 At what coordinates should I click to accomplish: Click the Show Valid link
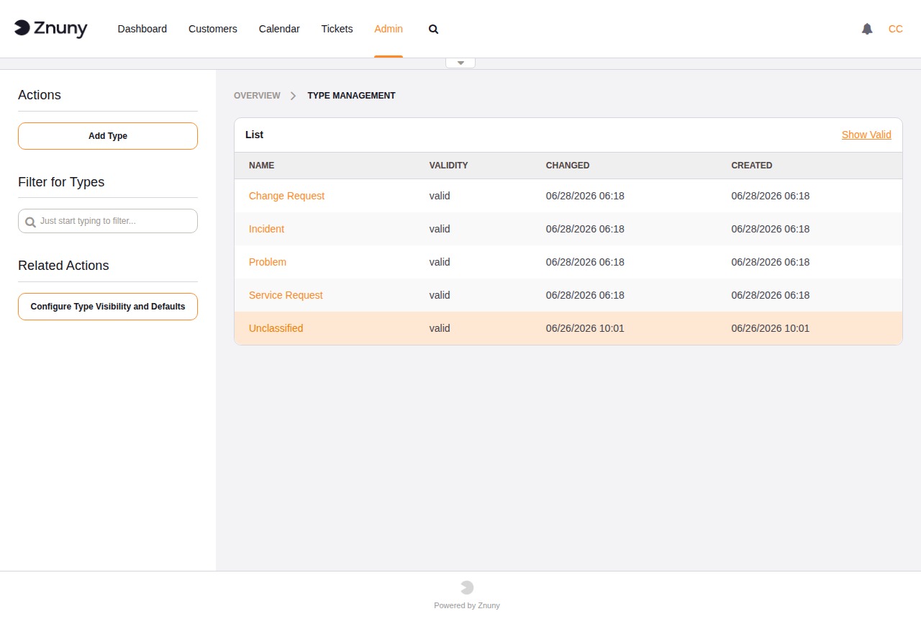866,135
